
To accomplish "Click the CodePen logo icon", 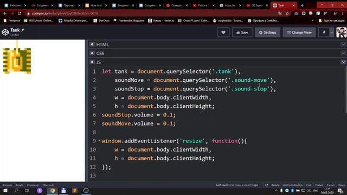I will click(5, 32).
